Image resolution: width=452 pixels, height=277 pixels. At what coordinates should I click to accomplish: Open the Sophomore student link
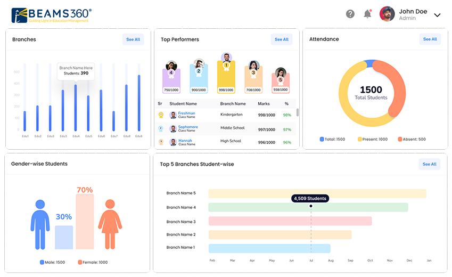188,127
